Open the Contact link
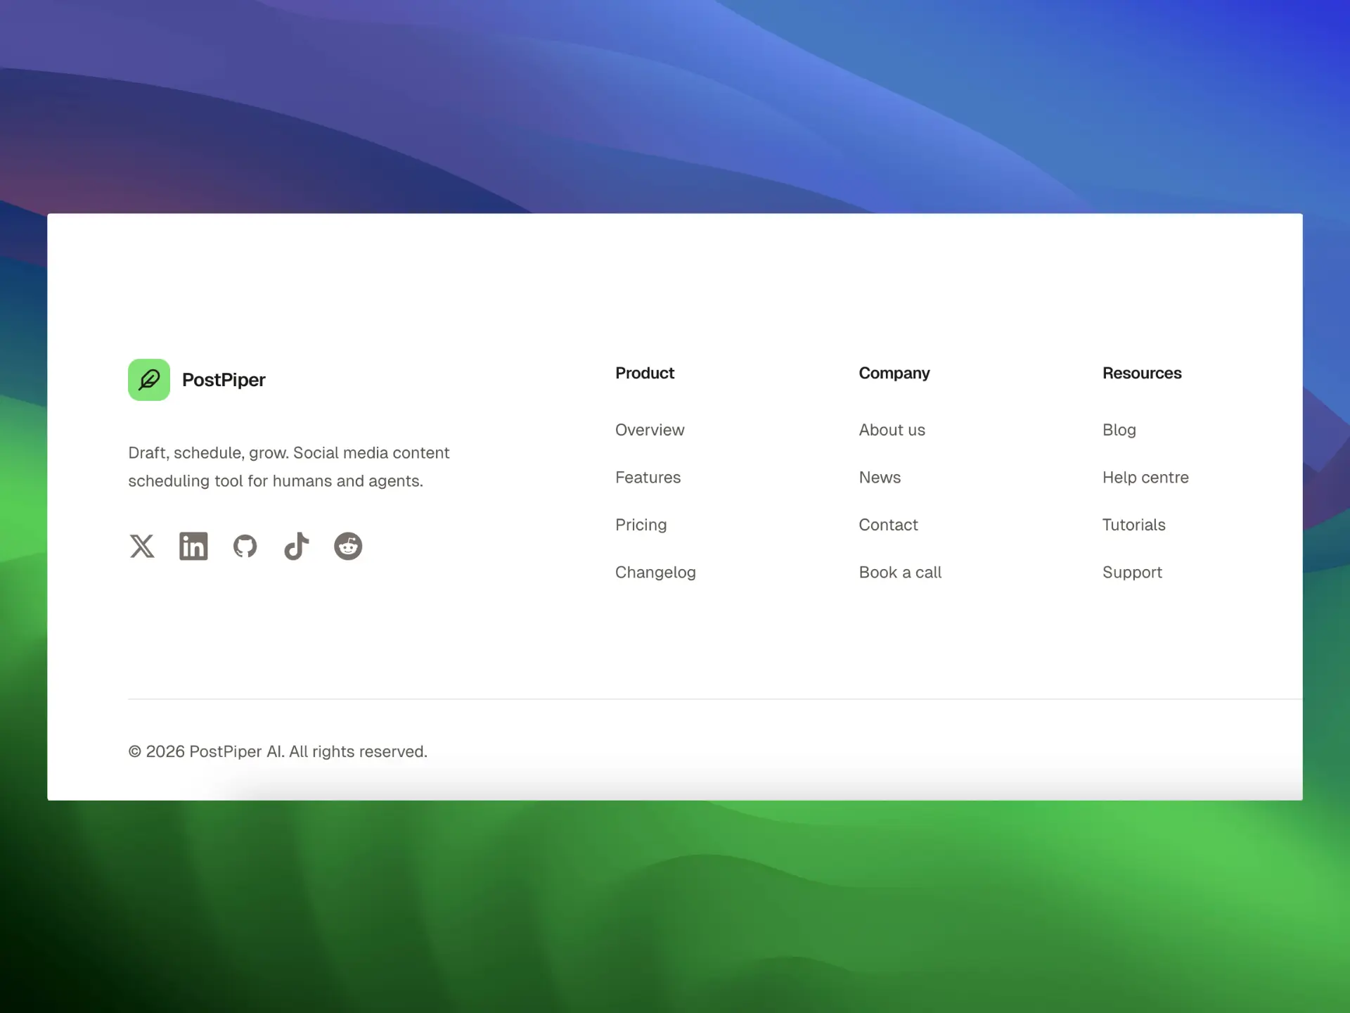Viewport: 1350px width, 1013px height. [x=888, y=525]
